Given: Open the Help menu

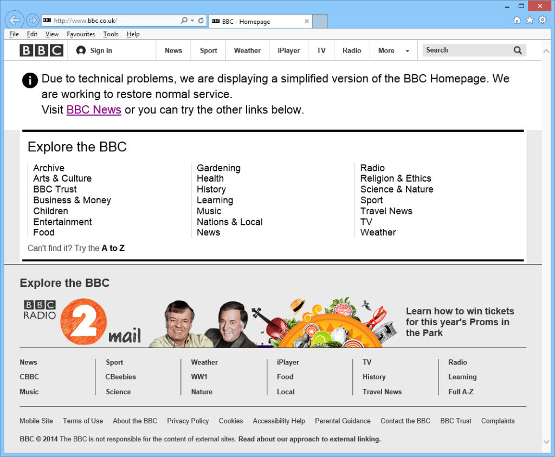Looking at the screenshot, I should [x=133, y=34].
